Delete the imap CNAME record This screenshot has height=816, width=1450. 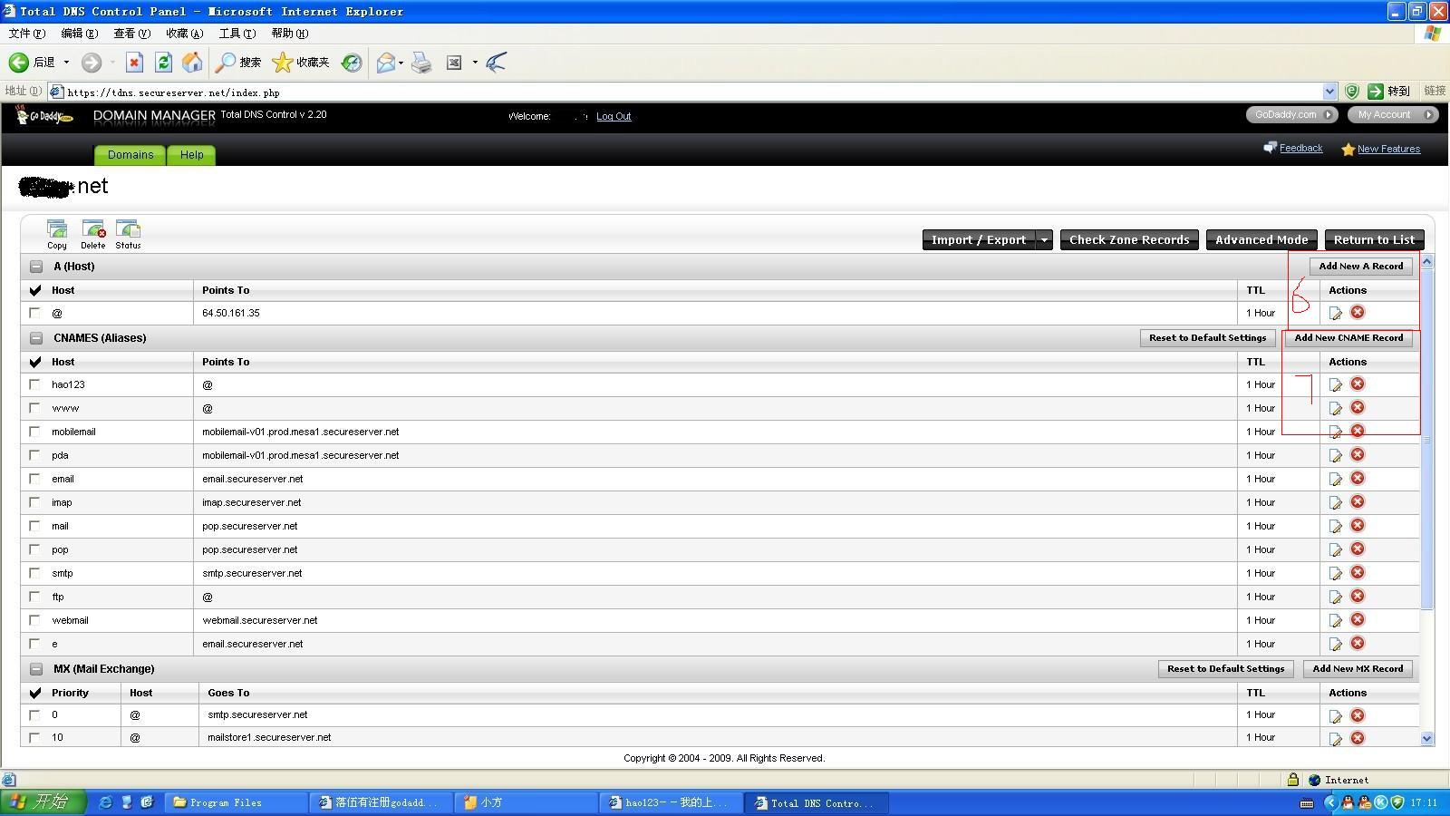[1358, 501]
